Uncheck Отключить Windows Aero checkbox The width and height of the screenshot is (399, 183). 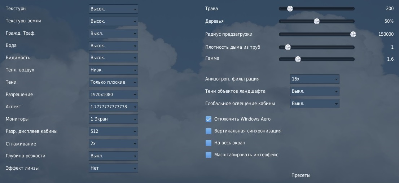(x=209, y=119)
